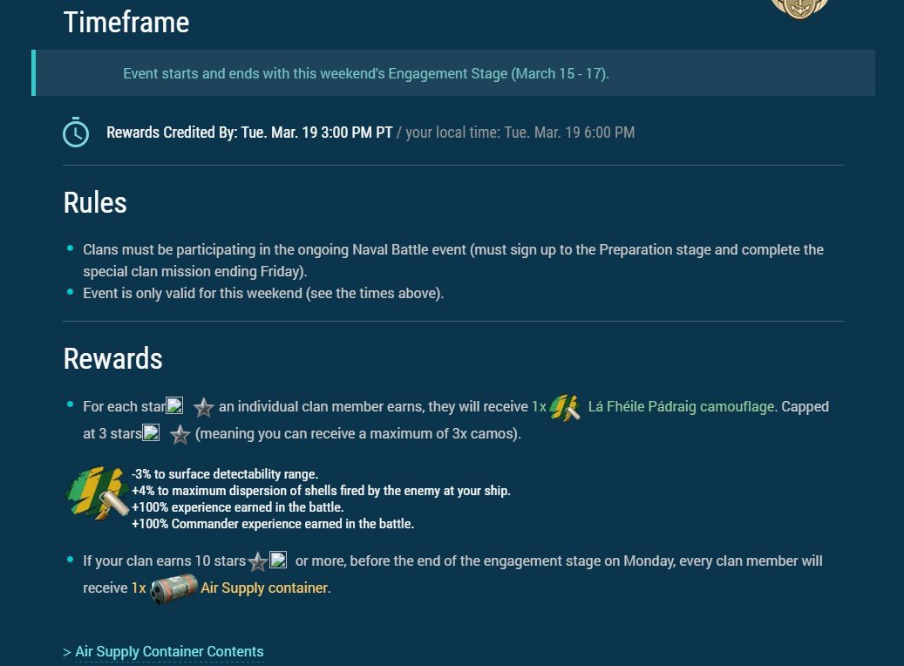This screenshot has height=666, width=904.
Task: Click the gray star after "earns 10 stars"
Action: pos(258,561)
